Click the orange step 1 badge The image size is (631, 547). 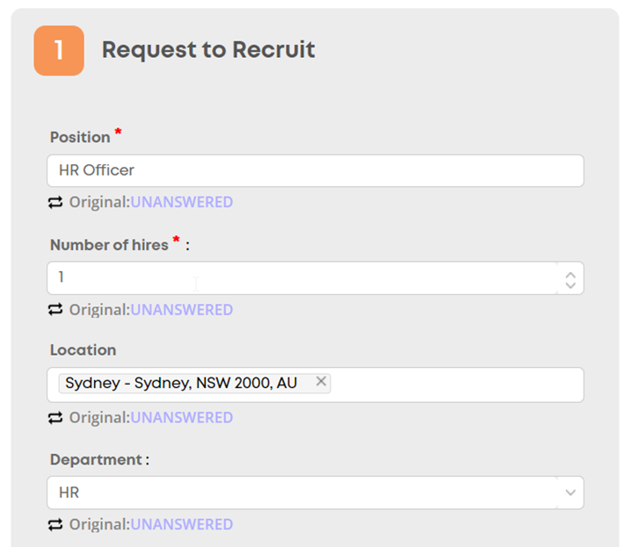click(59, 51)
